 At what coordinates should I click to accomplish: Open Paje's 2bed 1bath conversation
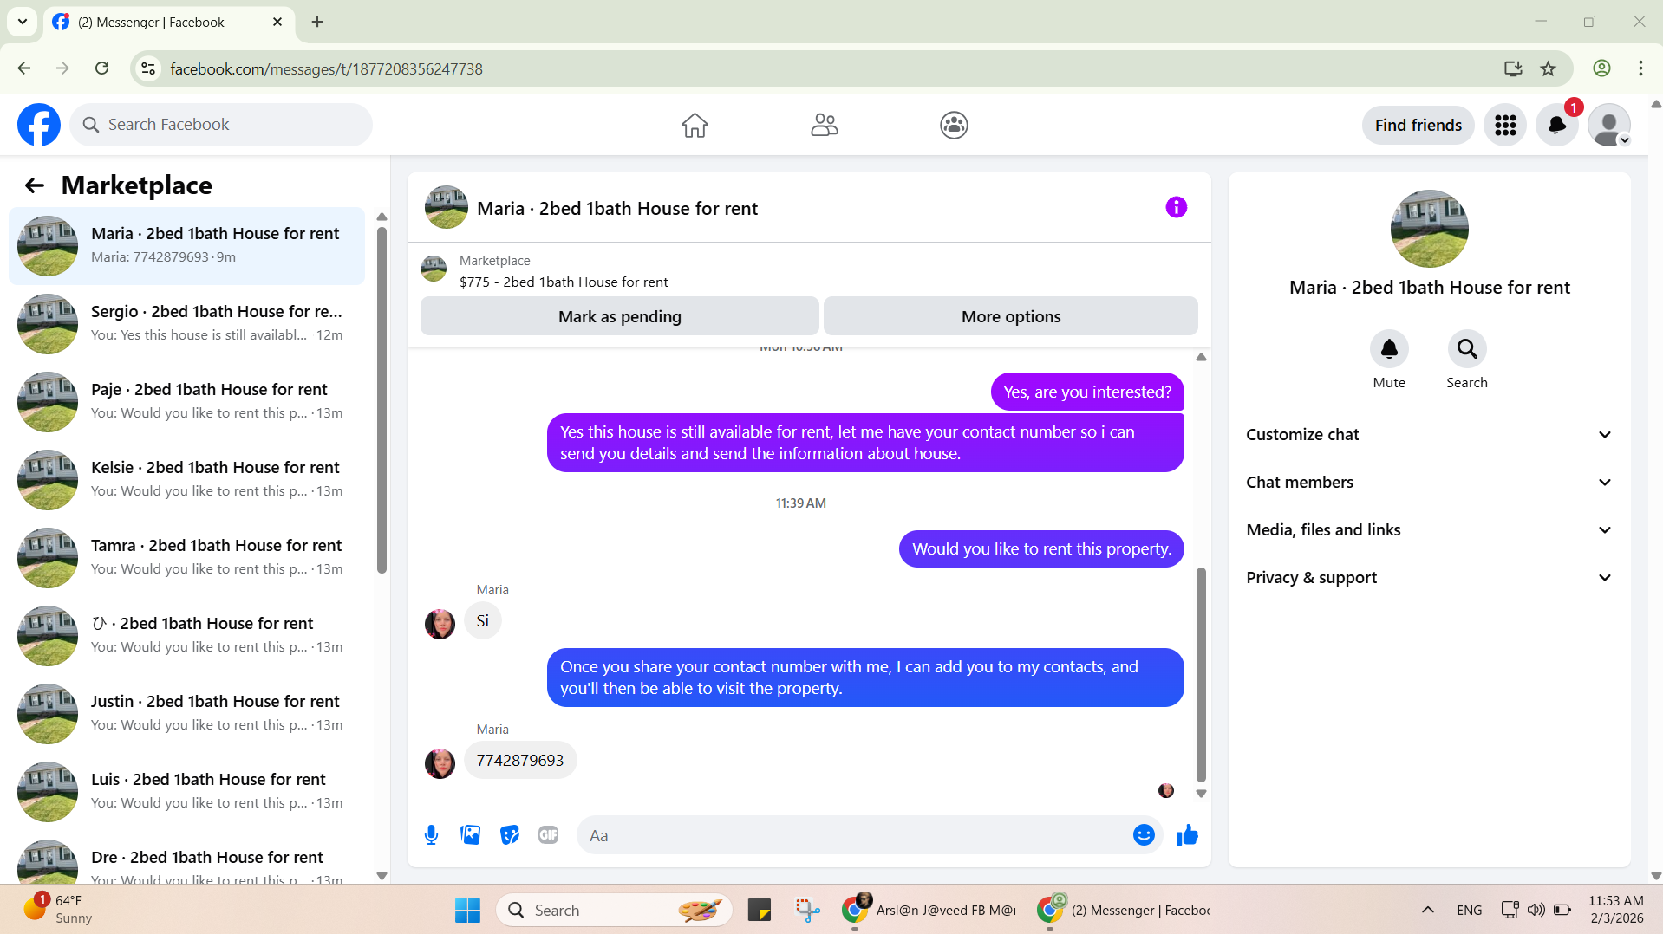(x=186, y=402)
